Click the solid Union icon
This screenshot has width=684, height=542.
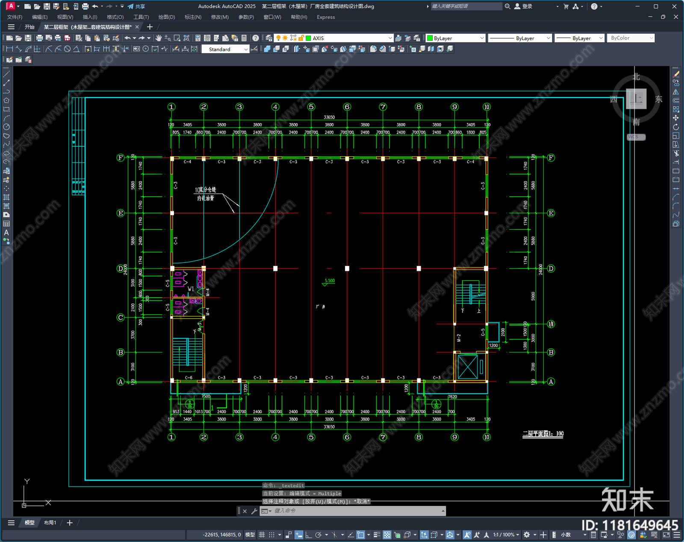coord(267,49)
